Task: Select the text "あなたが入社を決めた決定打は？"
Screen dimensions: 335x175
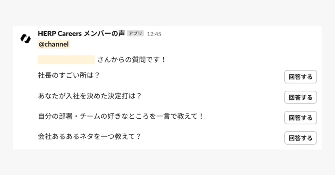Action: 90,96
